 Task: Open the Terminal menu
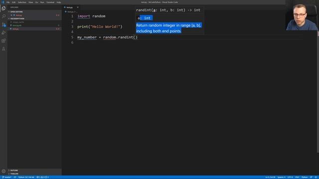[50, 2]
